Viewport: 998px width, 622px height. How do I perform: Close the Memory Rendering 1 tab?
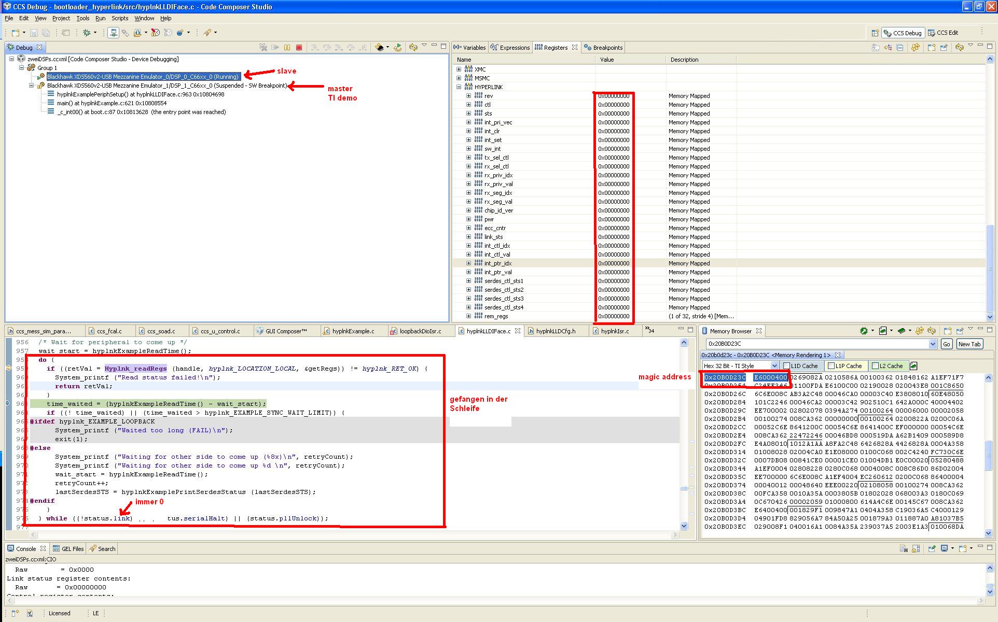(x=837, y=355)
